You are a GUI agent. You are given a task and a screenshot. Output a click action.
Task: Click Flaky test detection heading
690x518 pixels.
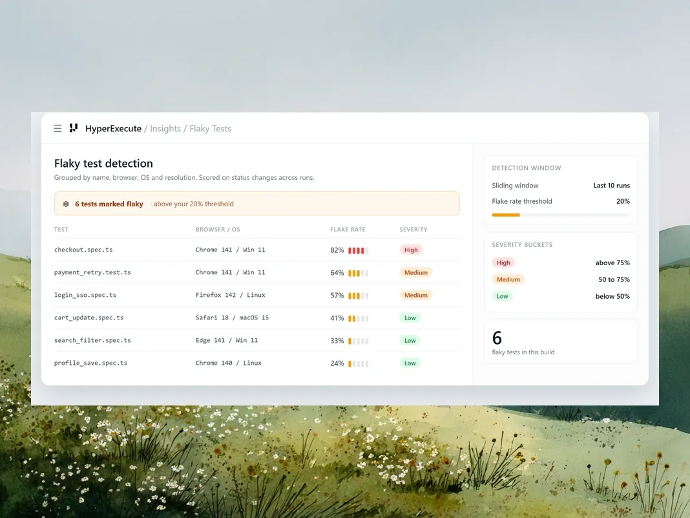point(103,164)
